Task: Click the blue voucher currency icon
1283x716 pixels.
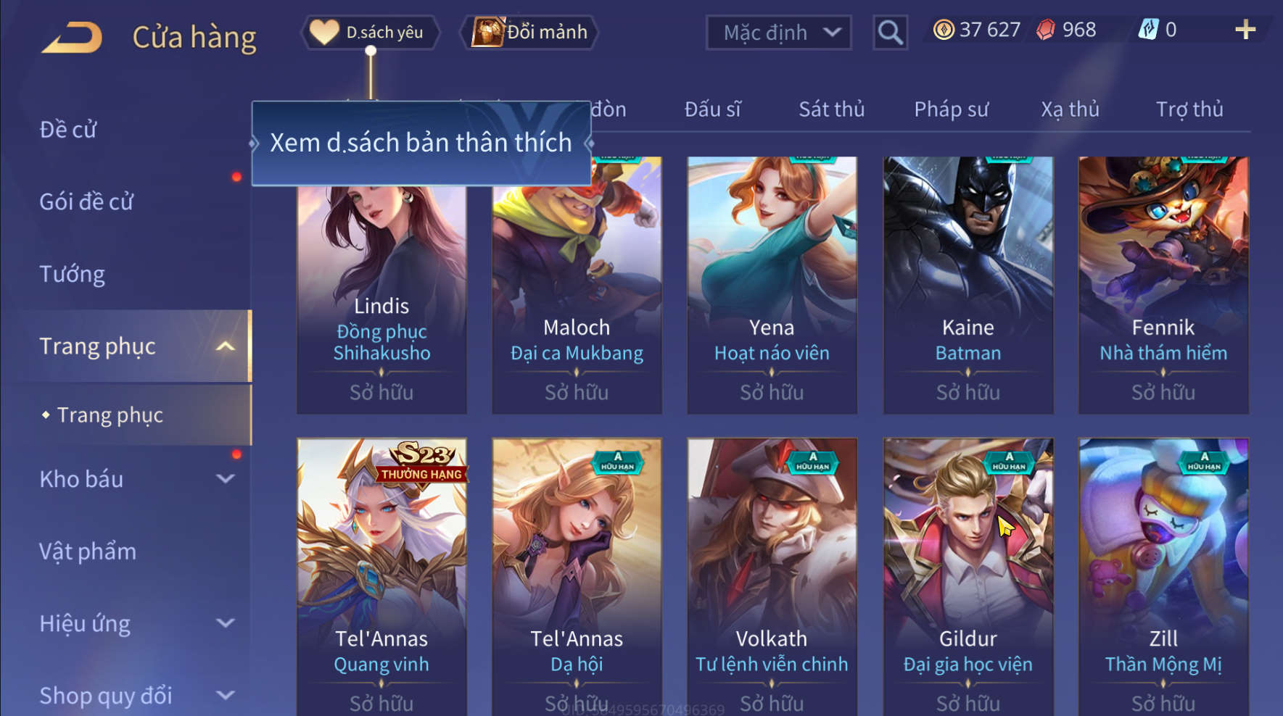Action: coord(1148,30)
